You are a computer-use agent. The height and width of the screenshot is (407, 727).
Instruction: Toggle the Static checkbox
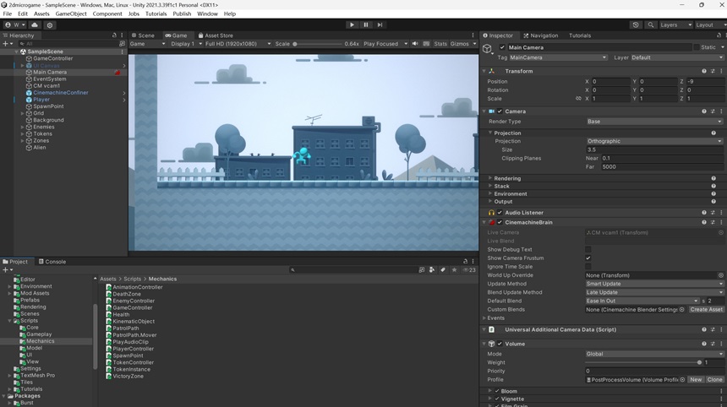[697, 47]
